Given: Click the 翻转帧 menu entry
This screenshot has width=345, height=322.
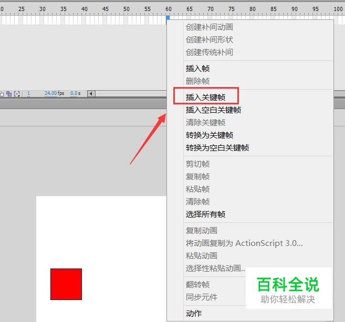Looking at the screenshot, I should point(197,285).
